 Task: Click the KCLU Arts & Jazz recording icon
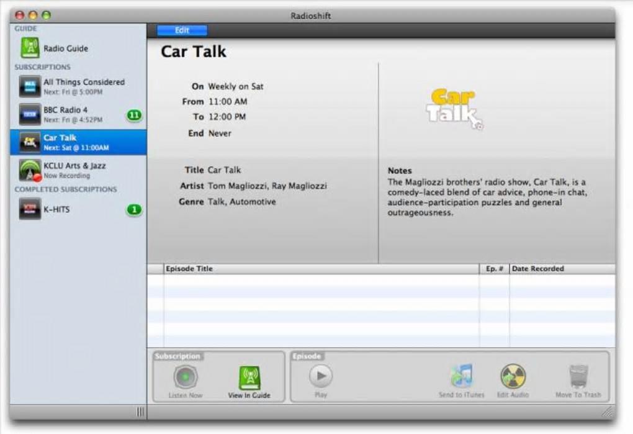30,170
